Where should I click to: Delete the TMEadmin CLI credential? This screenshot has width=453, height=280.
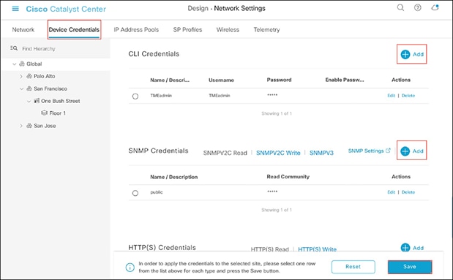(x=408, y=96)
